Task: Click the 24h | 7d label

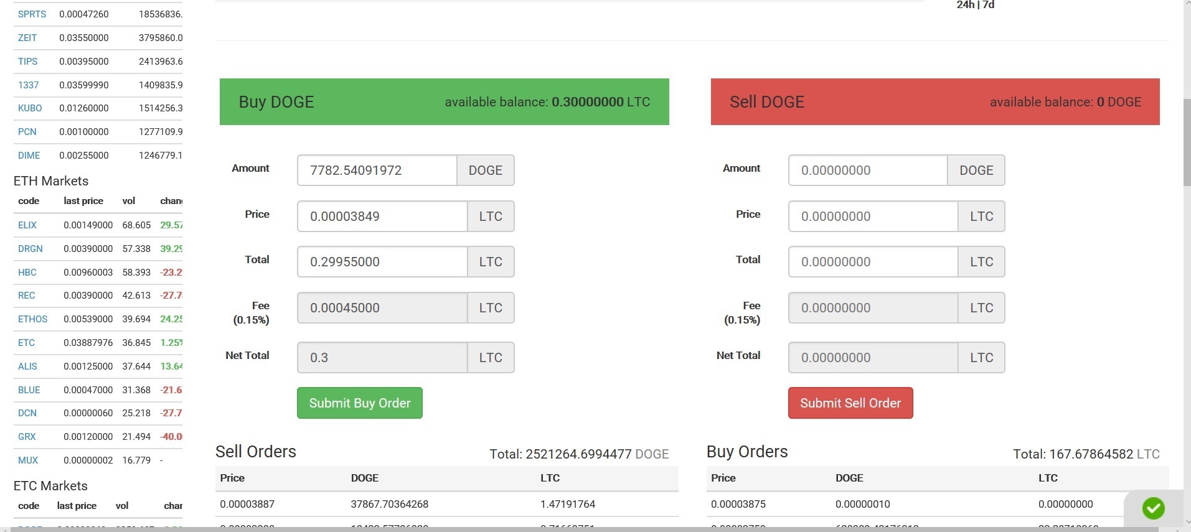Action: point(975,5)
